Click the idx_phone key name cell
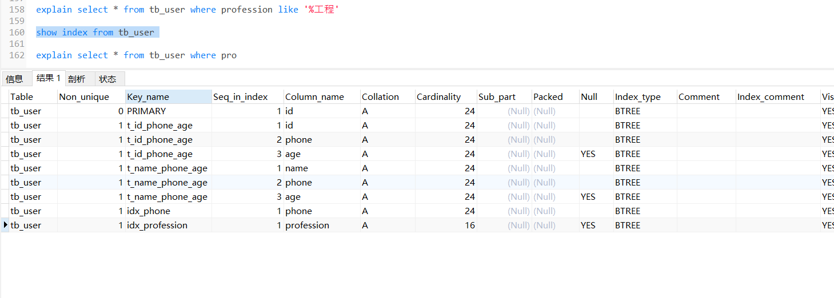834x298 pixels. point(149,211)
